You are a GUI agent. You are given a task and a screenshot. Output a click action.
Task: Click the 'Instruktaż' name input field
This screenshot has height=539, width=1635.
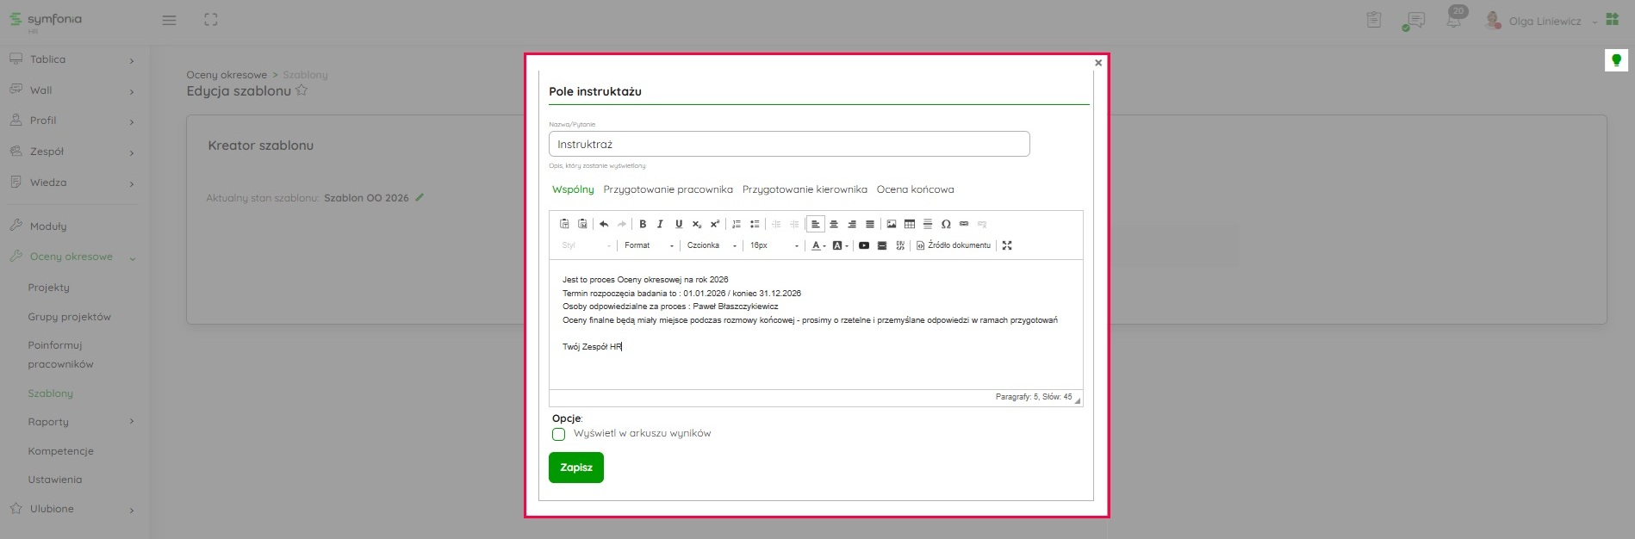[788, 144]
